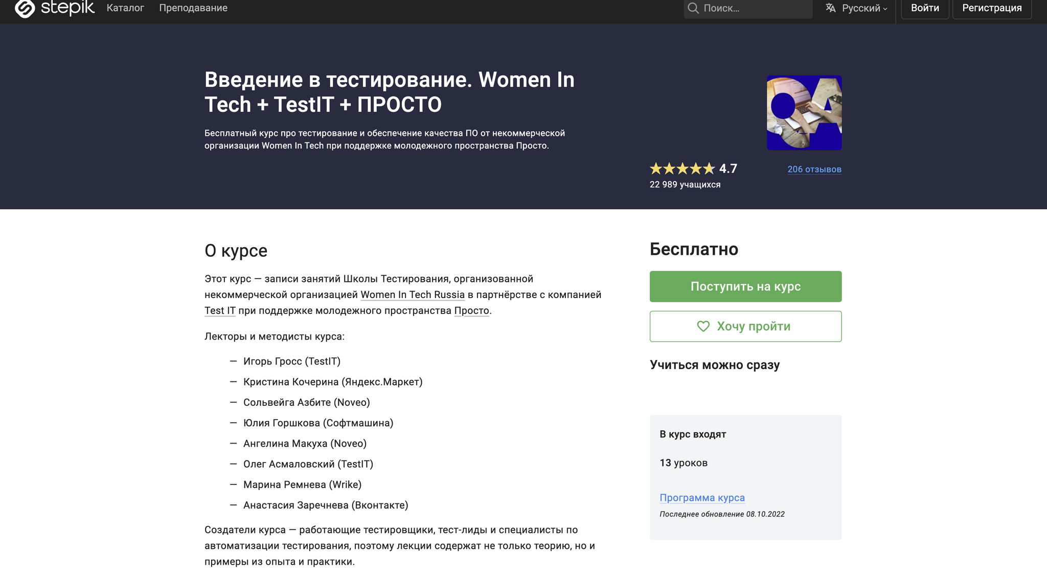Click the course cover thumbnail
The height and width of the screenshot is (583, 1047).
pyautogui.click(x=804, y=113)
